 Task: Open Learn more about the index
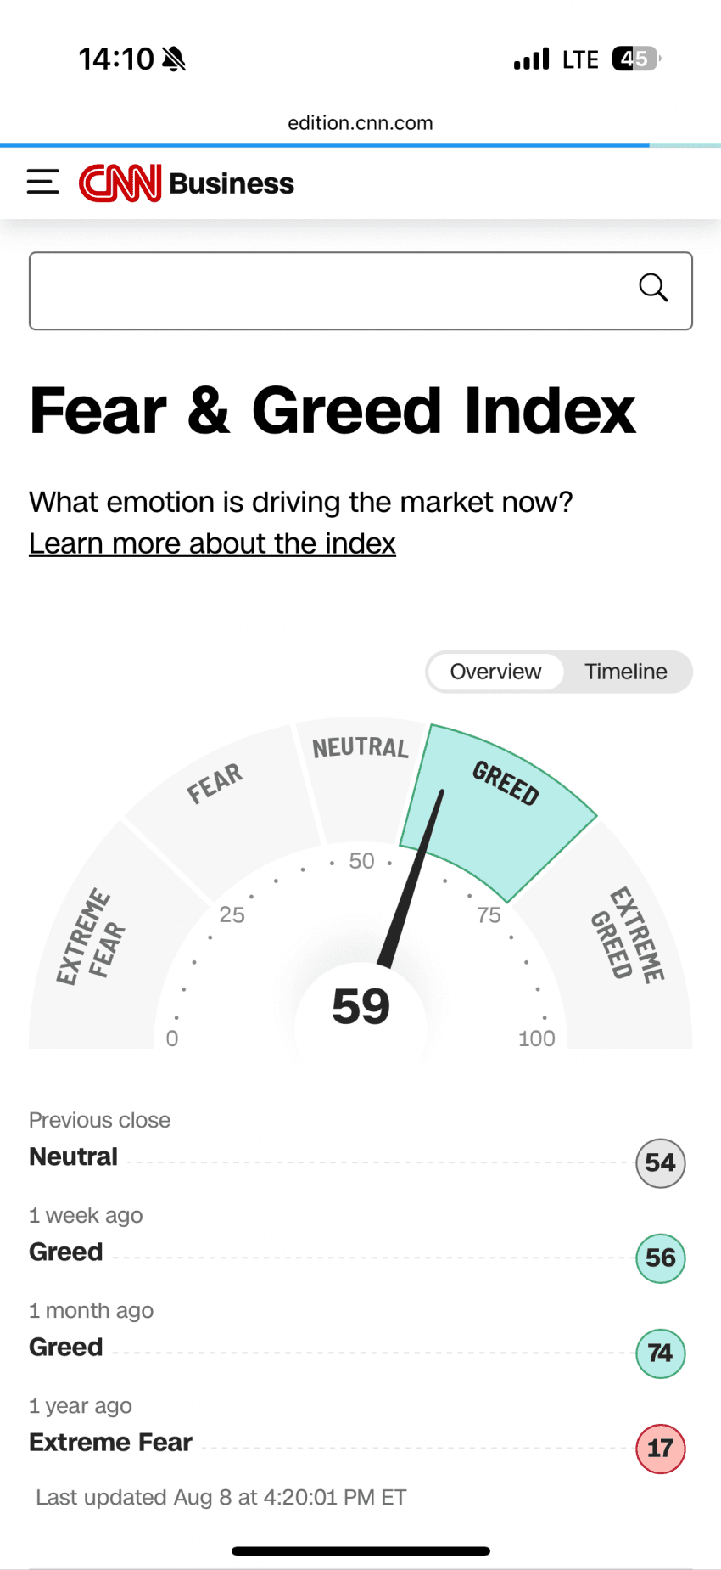pyautogui.click(x=212, y=543)
